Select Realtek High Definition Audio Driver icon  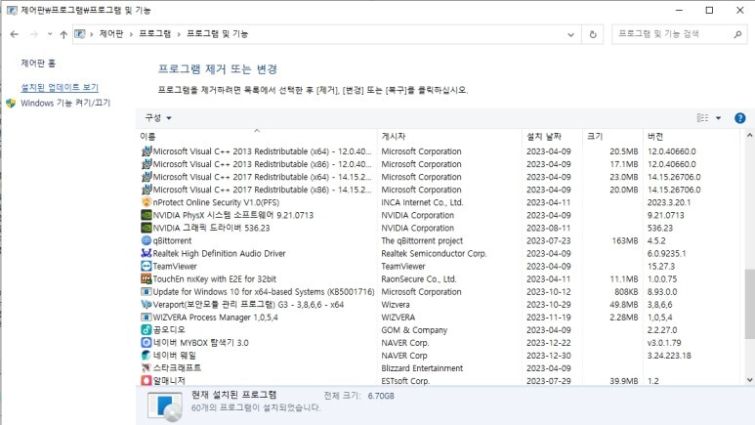click(x=147, y=253)
